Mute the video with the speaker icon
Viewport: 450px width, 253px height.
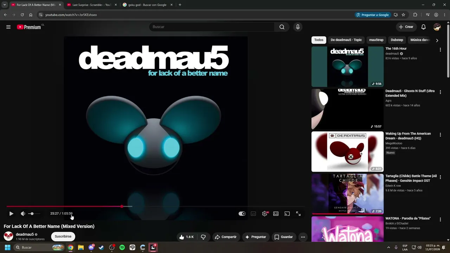click(23, 214)
